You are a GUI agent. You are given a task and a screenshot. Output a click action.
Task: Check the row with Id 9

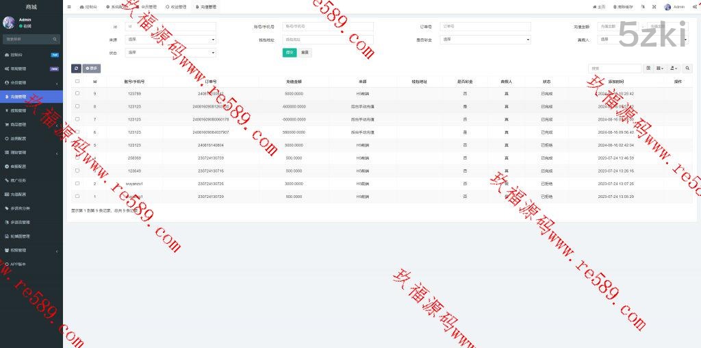click(77, 93)
